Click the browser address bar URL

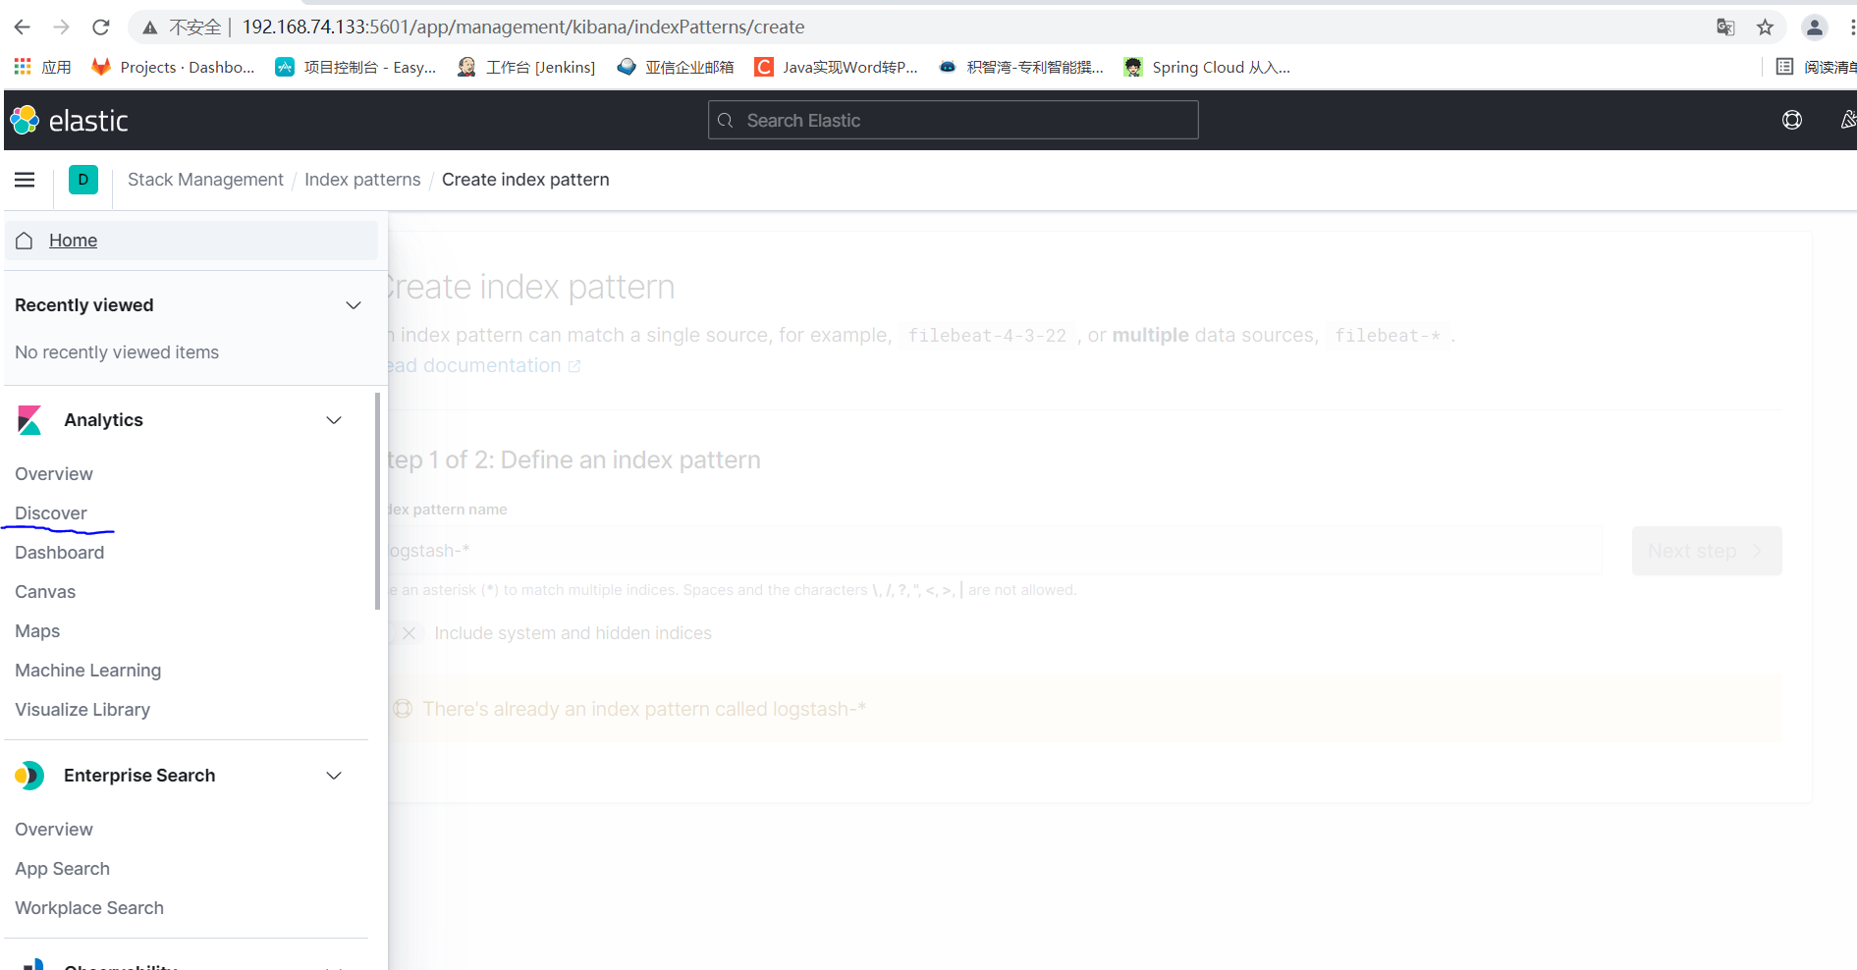pos(523,27)
